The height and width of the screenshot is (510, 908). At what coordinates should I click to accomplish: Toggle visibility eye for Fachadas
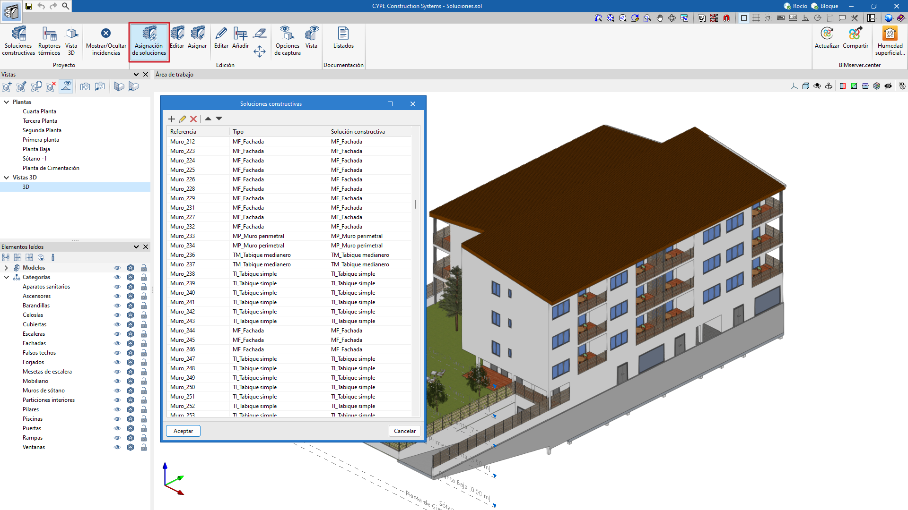point(117,343)
